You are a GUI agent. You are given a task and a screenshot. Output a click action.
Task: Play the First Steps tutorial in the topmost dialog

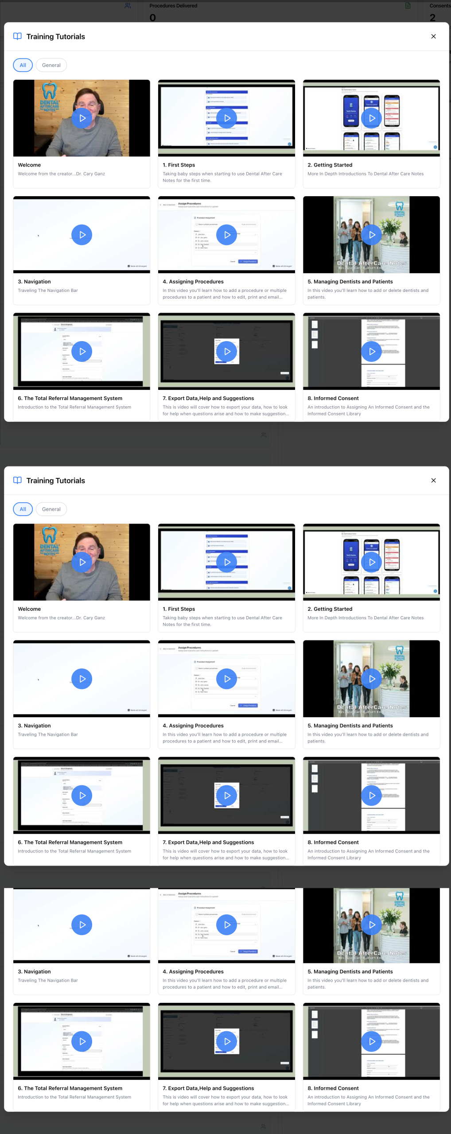coord(227,118)
